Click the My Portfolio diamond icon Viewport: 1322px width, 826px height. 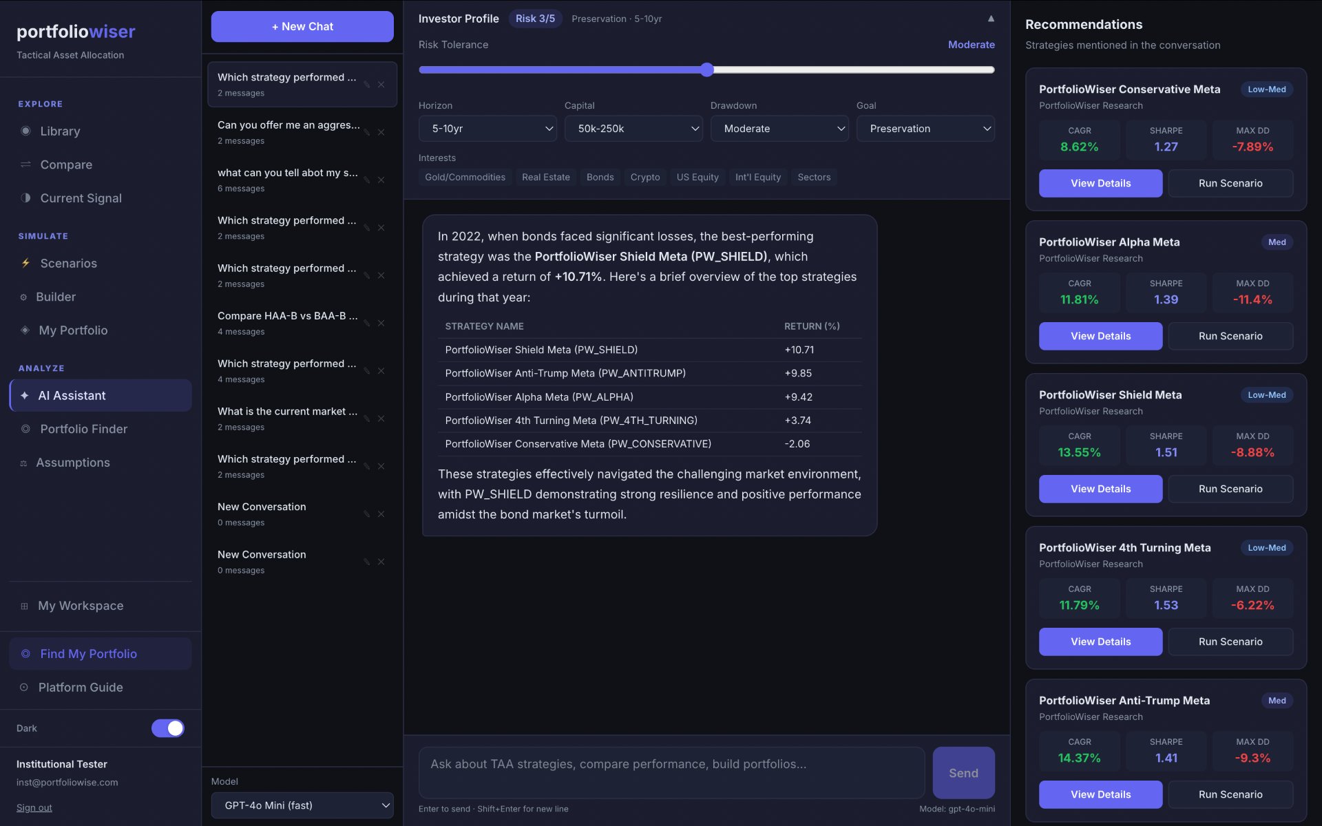pos(25,330)
